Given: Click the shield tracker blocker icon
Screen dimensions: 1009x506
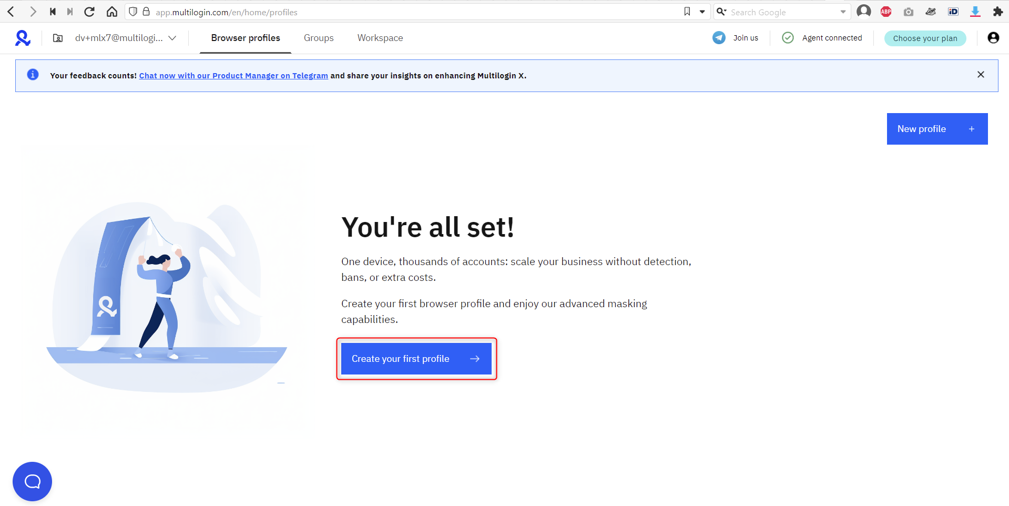Looking at the screenshot, I should [x=133, y=12].
